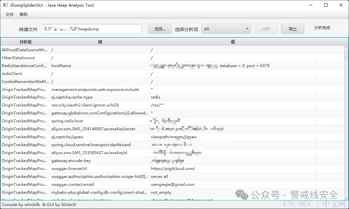This screenshot has height=209, width=349.
Task: Click the 分析项 column header
Action: tap(26, 42)
